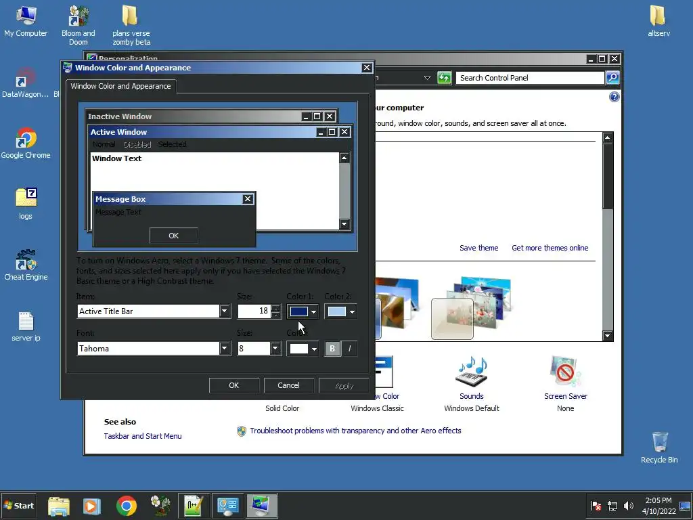Decrease item size with down spinner
The height and width of the screenshot is (520, 693).
pyautogui.click(x=276, y=315)
